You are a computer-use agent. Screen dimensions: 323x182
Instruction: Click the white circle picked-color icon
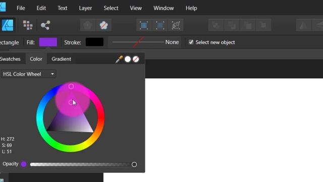tap(128, 59)
